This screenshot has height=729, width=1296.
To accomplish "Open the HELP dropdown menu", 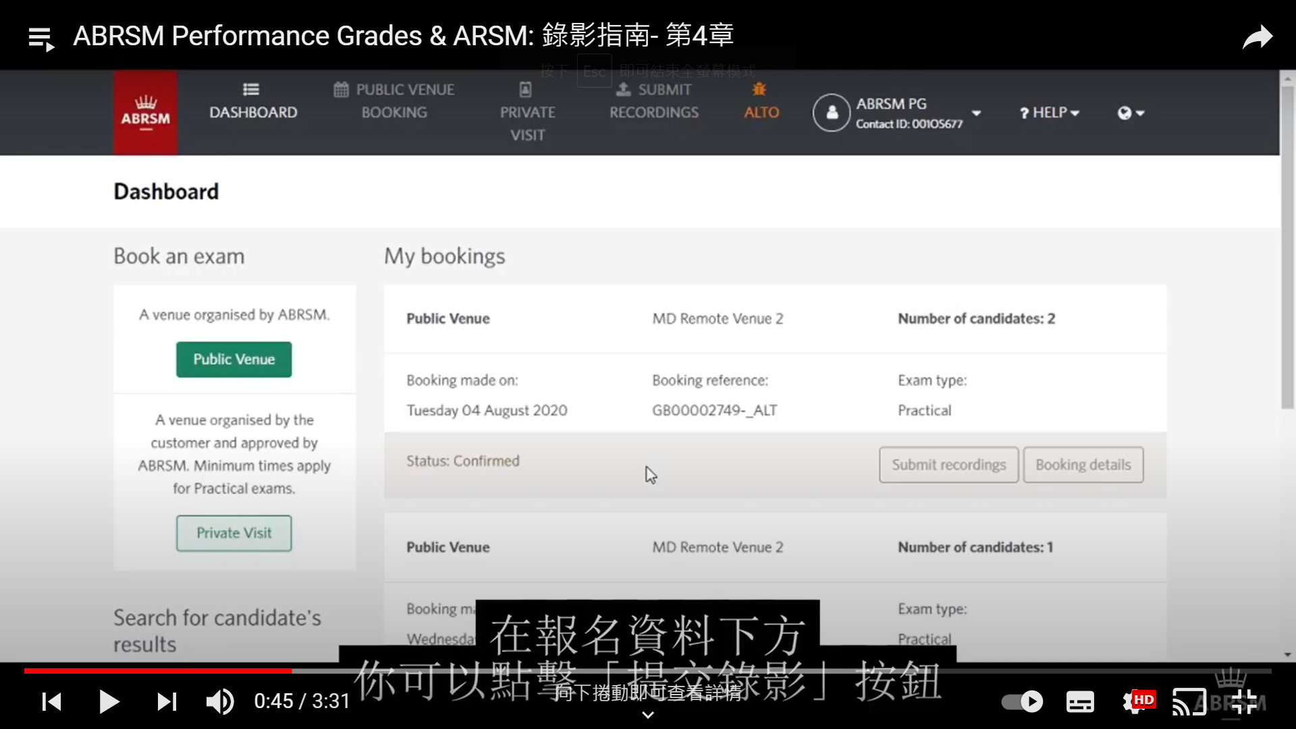I will [1050, 113].
